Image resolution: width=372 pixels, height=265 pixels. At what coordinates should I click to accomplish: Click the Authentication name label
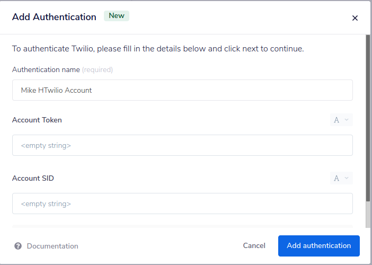pos(46,69)
